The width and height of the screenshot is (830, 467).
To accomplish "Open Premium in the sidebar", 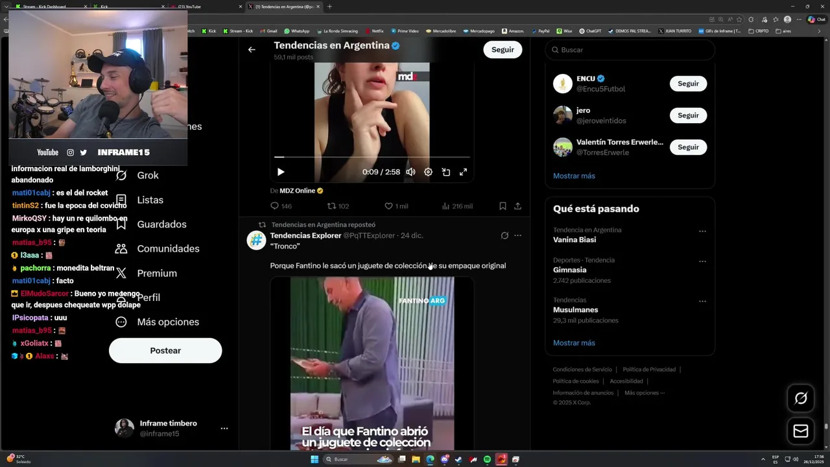I will [x=146, y=273].
